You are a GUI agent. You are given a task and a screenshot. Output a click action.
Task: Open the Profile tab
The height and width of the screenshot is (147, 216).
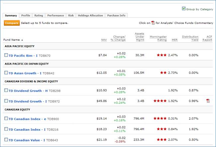point(26,15)
